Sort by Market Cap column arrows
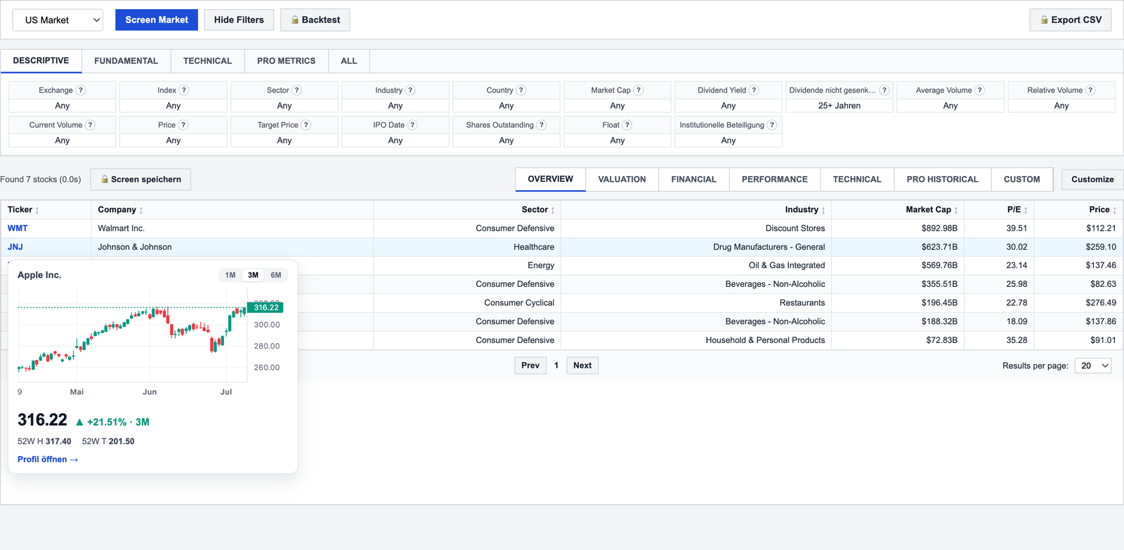The height and width of the screenshot is (550, 1124). [x=956, y=210]
